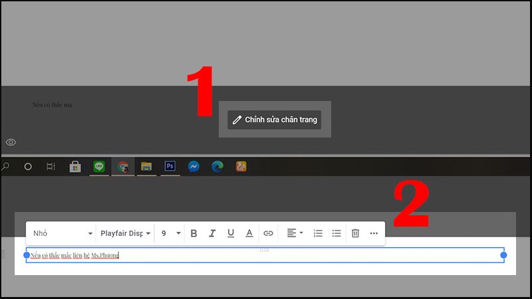The image size is (532, 299).
Task: Delete the text box with trash icon
Action: [355, 233]
